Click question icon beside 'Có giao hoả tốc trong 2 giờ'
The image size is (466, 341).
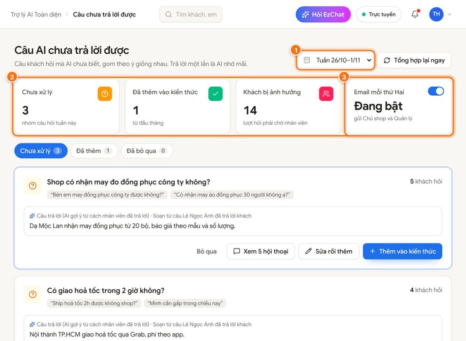coord(33,294)
